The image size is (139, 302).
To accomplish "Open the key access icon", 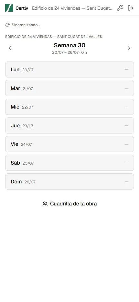I will point(120,8).
